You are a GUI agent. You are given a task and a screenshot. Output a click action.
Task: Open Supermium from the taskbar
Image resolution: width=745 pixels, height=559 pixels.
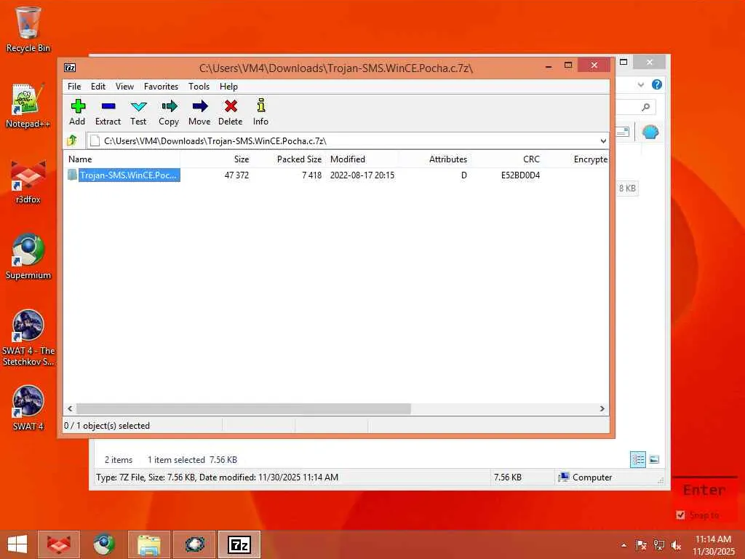[x=104, y=544]
